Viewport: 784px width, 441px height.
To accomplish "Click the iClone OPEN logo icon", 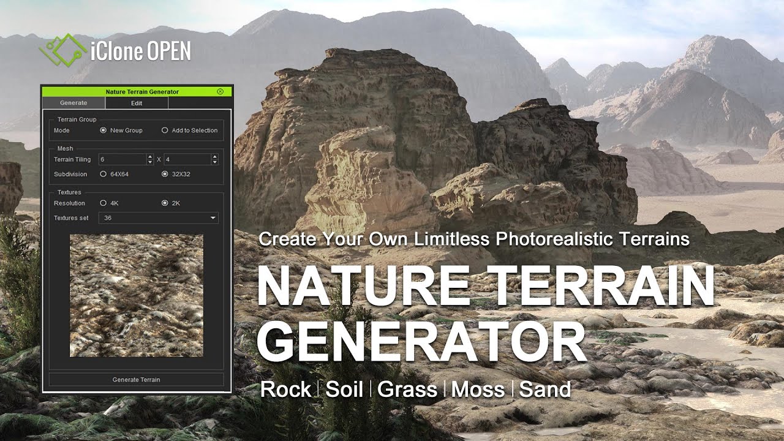I will tap(62, 50).
